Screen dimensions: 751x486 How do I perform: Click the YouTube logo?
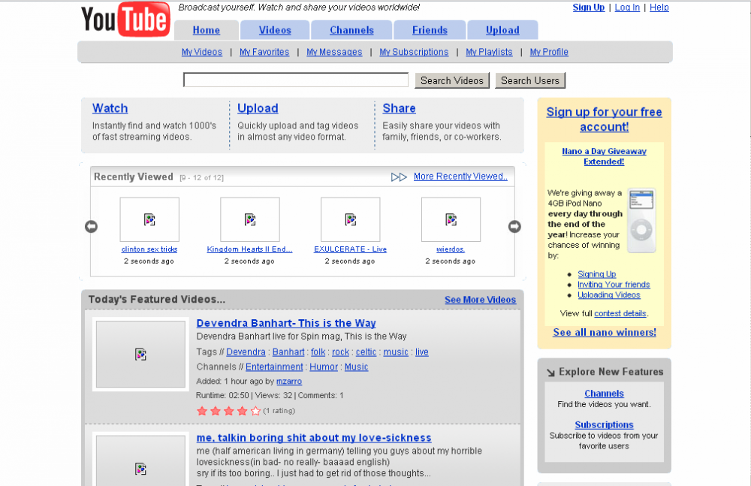click(x=125, y=20)
